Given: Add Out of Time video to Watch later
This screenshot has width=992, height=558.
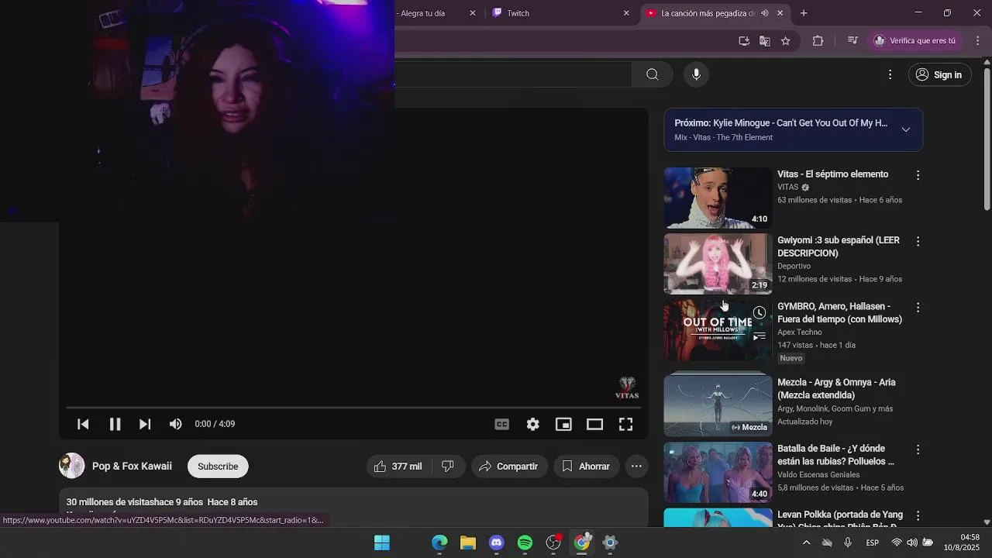Looking at the screenshot, I should pos(759,312).
